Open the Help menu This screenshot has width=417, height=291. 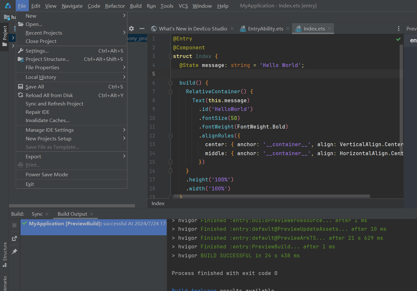pyautogui.click(x=223, y=6)
